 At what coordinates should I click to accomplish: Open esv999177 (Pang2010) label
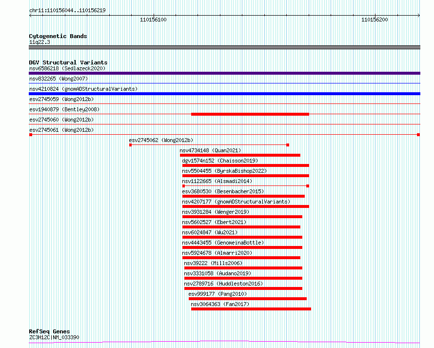[217, 294]
